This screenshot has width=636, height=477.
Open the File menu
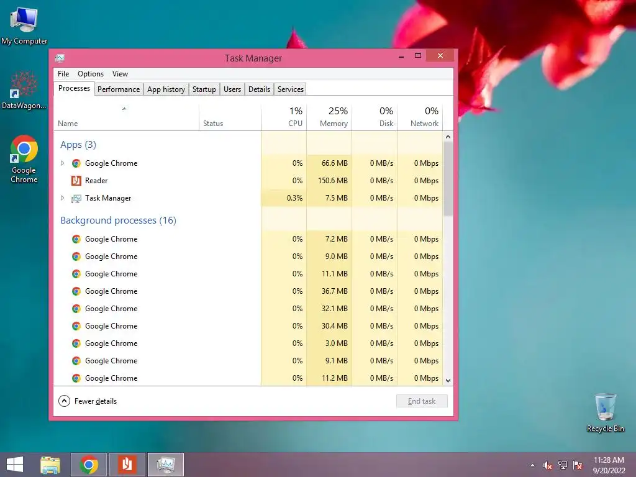pyautogui.click(x=63, y=74)
